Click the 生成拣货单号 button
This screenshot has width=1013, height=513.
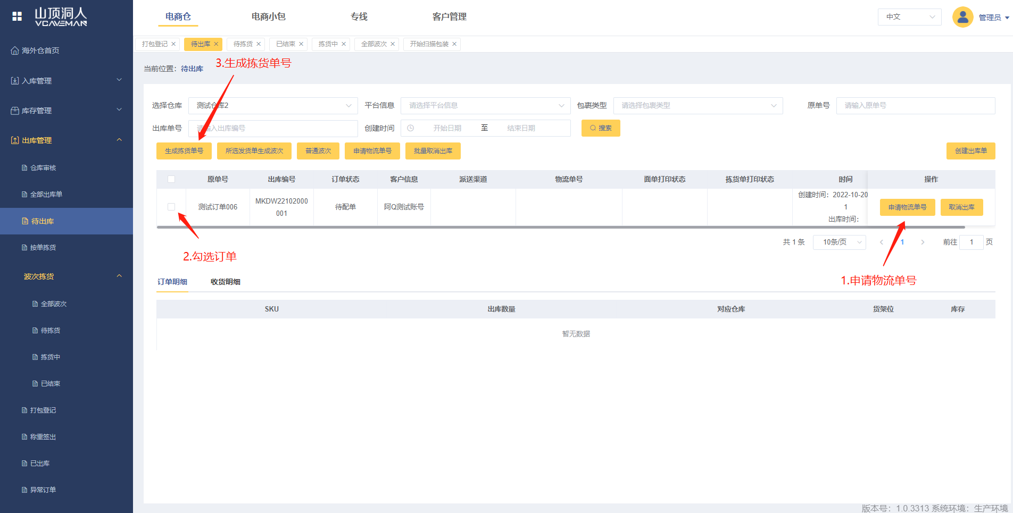(184, 151)
